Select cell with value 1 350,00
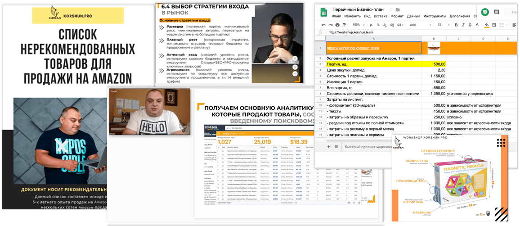The height and width of the screenshot is (226, 520). (434, 94)
